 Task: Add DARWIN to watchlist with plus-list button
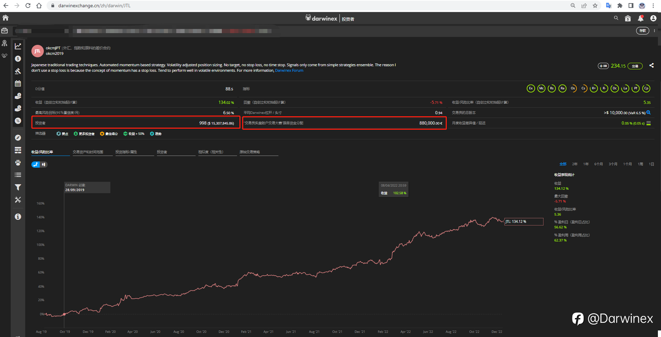point(603,66)
